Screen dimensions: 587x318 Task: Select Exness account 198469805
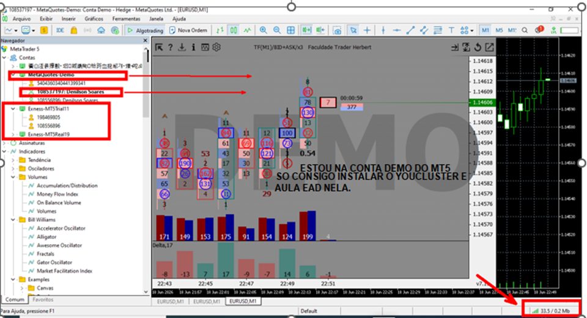[48, 117]
